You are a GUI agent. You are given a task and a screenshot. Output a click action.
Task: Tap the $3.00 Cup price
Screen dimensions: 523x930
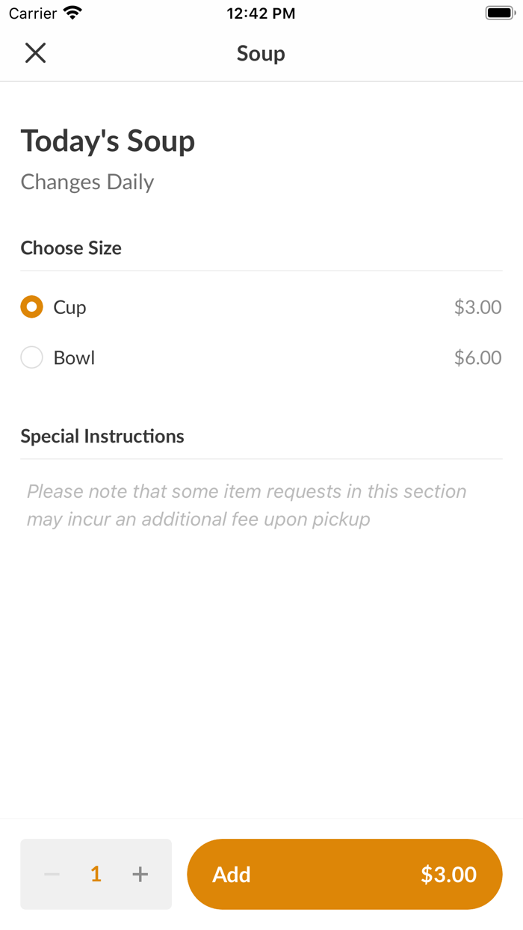pyautogui.click(x=477, y=307)
